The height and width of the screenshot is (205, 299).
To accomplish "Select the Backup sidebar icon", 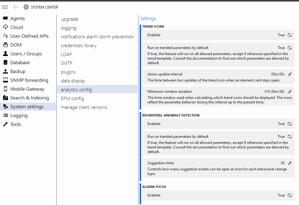I will 5,71.
